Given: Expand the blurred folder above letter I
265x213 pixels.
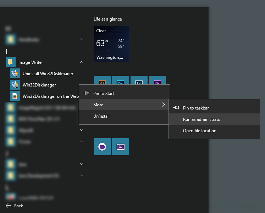Looking at the screenshot, I should click(82, 40).
